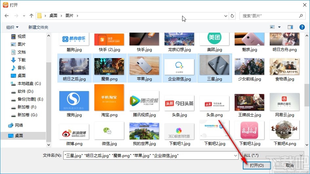Click the navigation pane scroll-up arrow
Viewport: 310px width, 174px height.
click(48, 36)
